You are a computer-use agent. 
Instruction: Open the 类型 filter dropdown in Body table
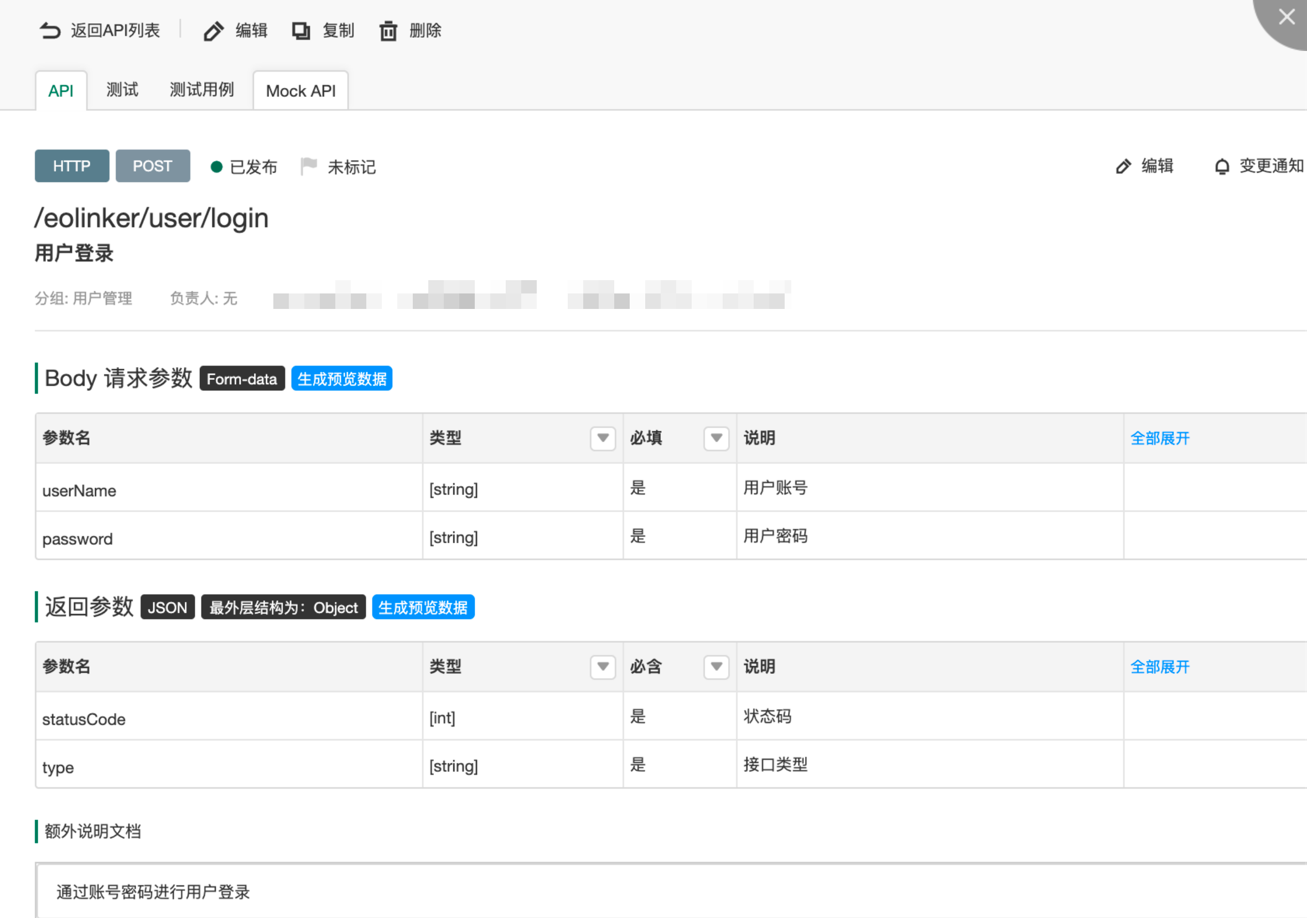point(602,438)
